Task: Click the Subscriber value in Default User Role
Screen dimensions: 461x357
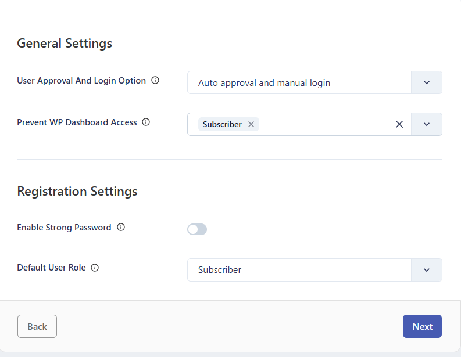Action: pos(220,270)
